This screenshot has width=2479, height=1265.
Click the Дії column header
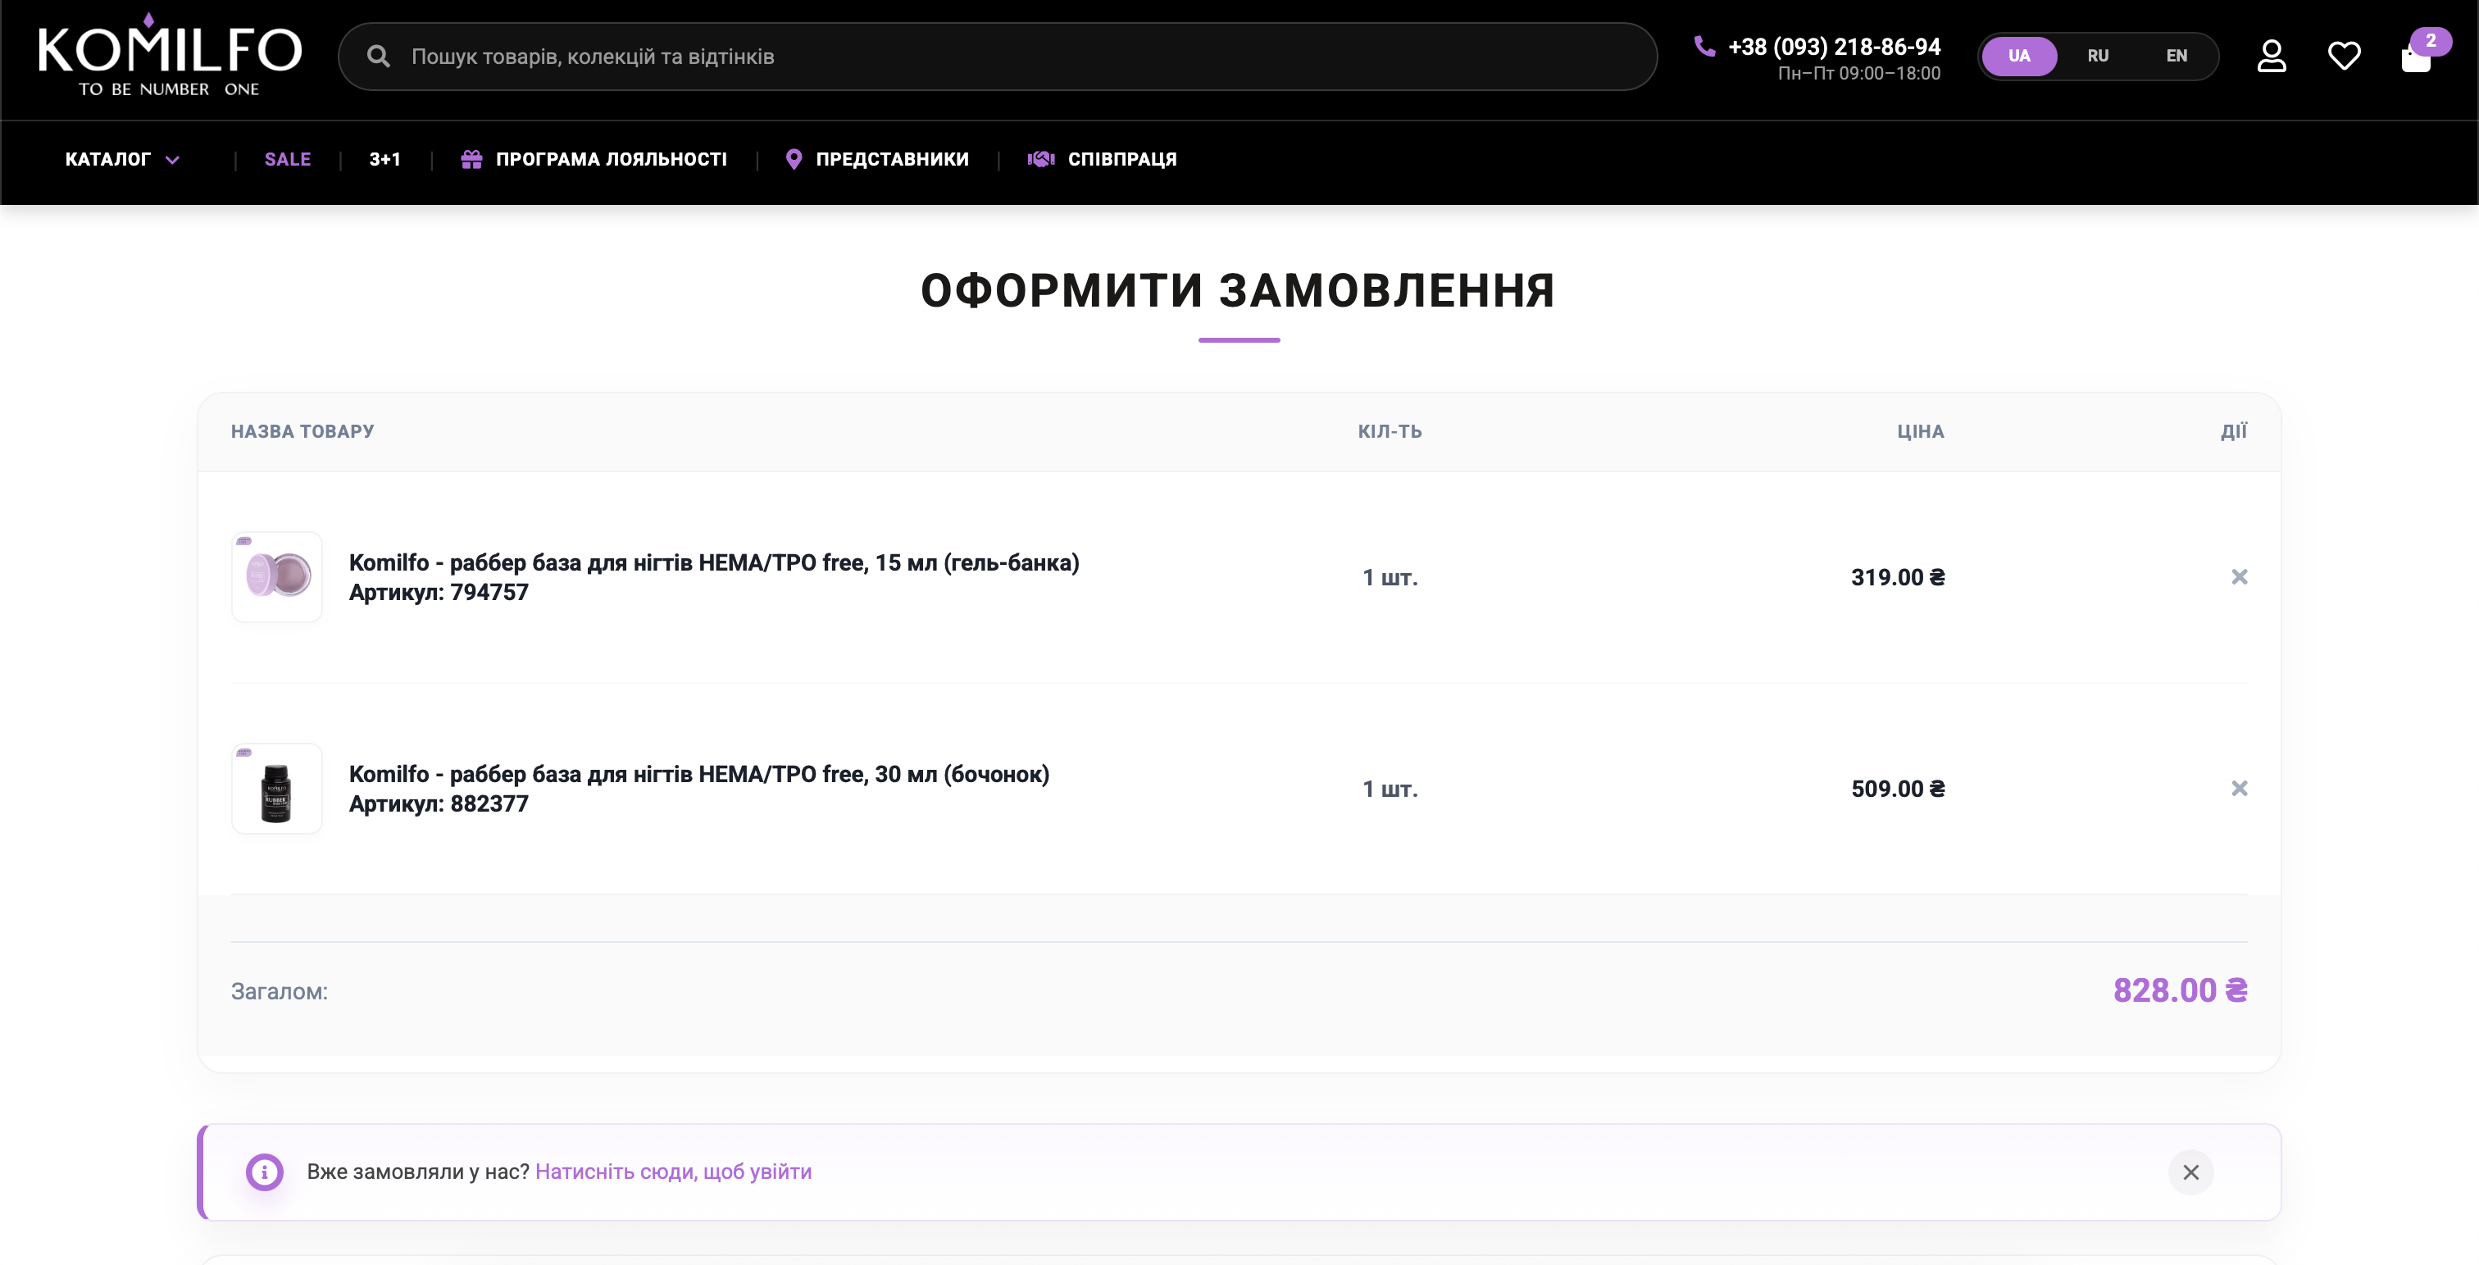2235,431
